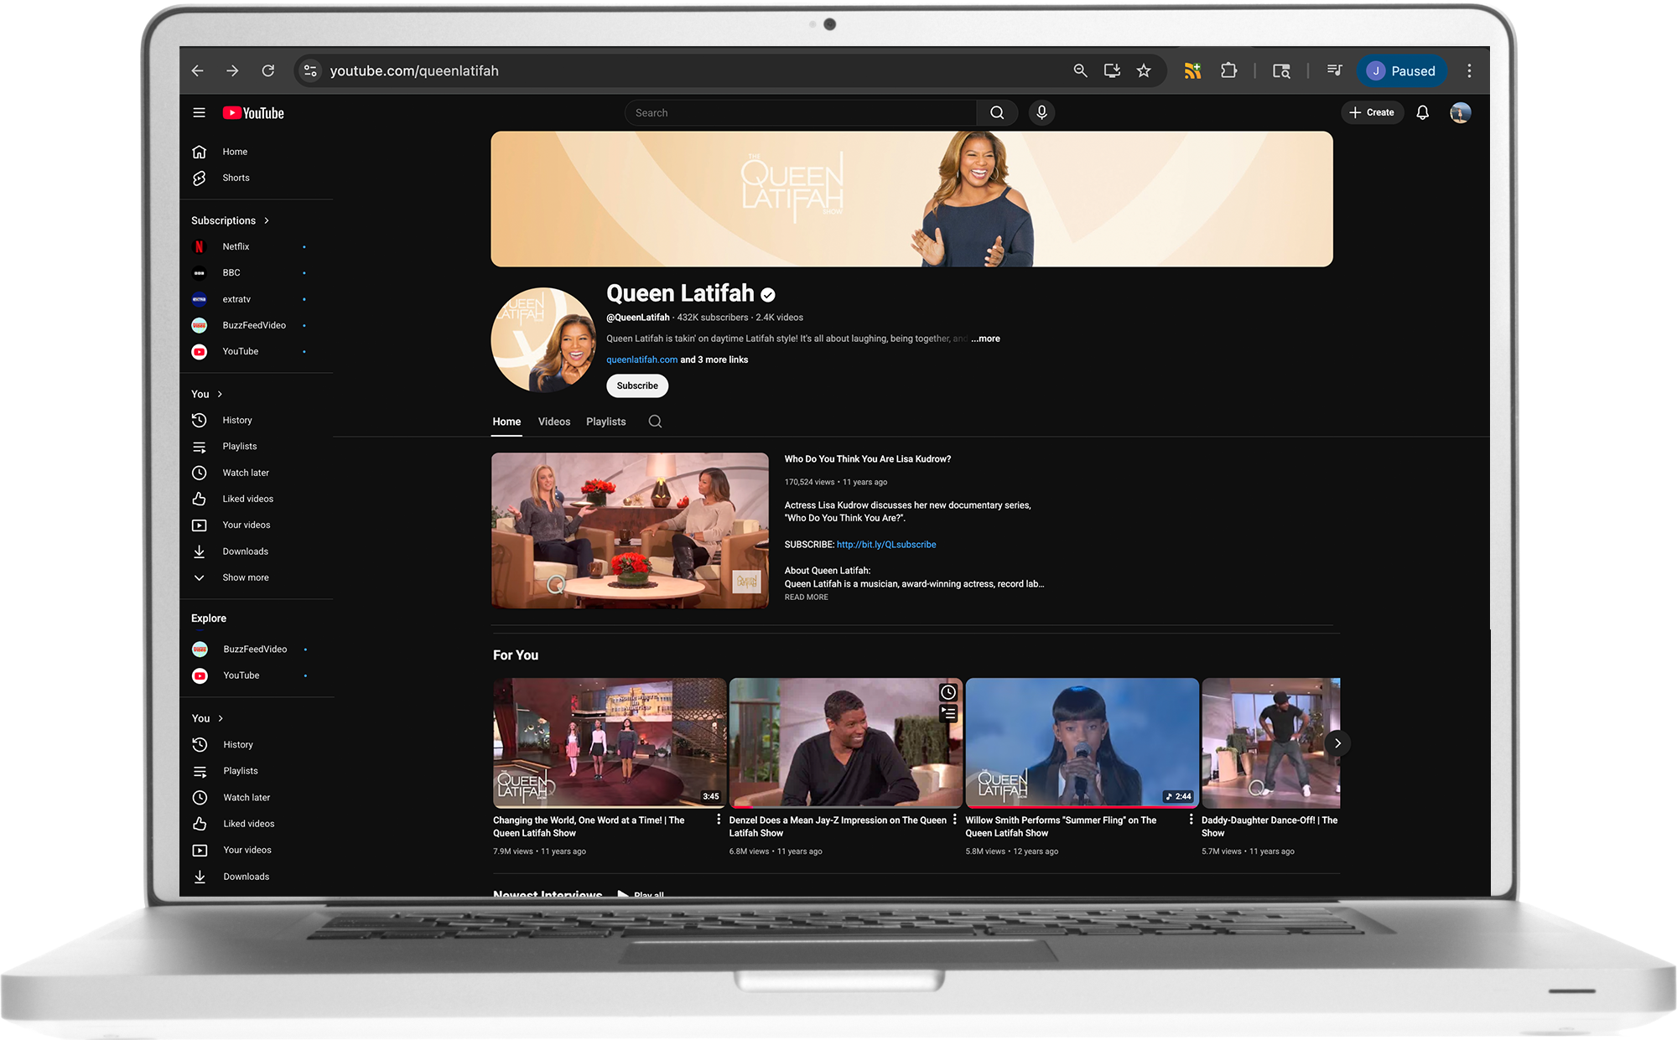The height and width of the screenshot is (1040, 1677).
Task: Add Denzel video to queue via the thumbnail icon
Action: click(948, 714)
